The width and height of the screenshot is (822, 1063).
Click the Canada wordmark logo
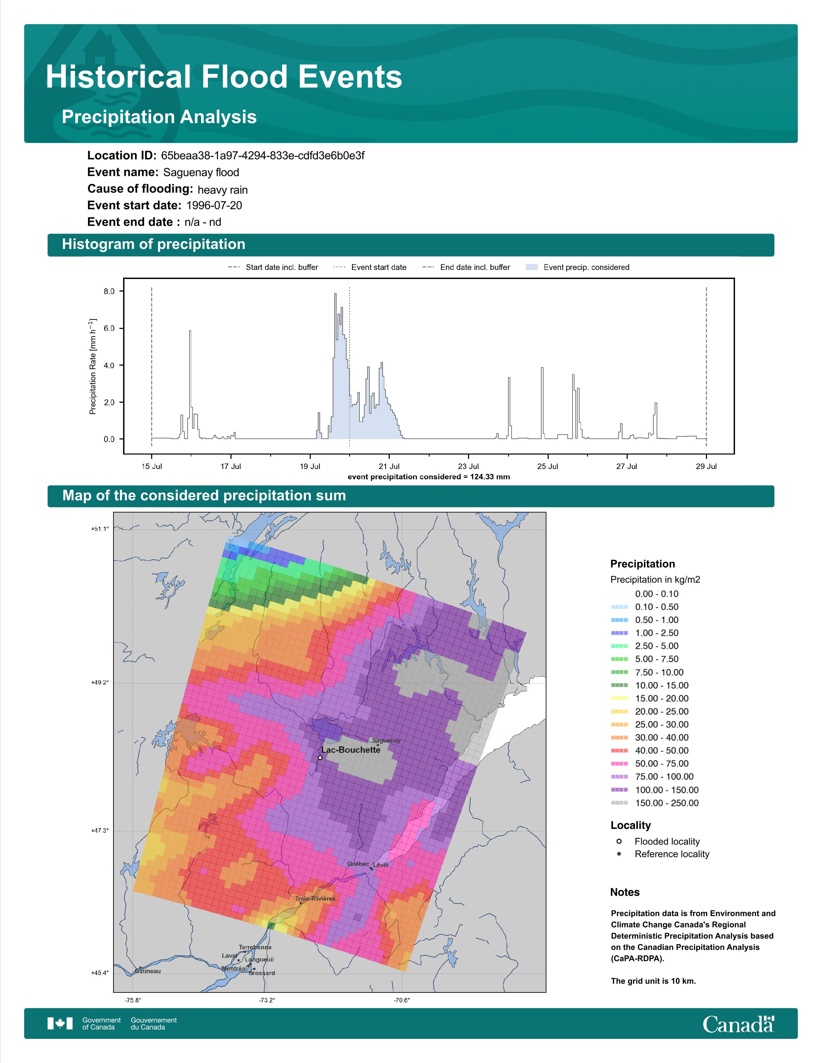[x=738, y=1024]
